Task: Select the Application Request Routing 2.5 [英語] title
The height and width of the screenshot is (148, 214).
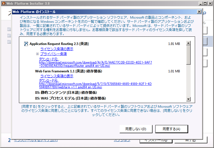Action: pos(59,44)
